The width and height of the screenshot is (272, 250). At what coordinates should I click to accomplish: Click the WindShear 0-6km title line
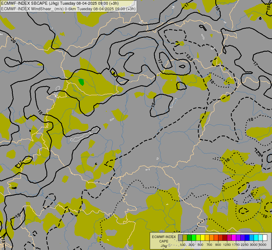coord(68,9)
